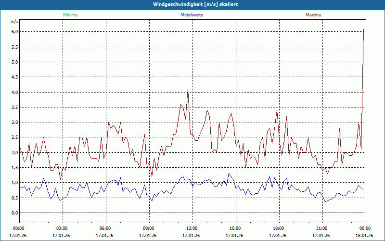Pick the 12:00 time axis label
The width and height of the screenshot is (385, 241).
click(192, 228)
